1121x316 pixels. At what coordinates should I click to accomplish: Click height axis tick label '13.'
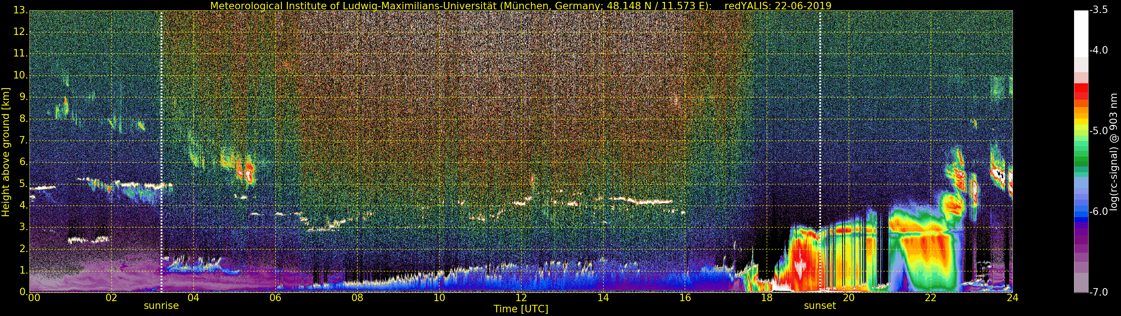coord(20,10)
